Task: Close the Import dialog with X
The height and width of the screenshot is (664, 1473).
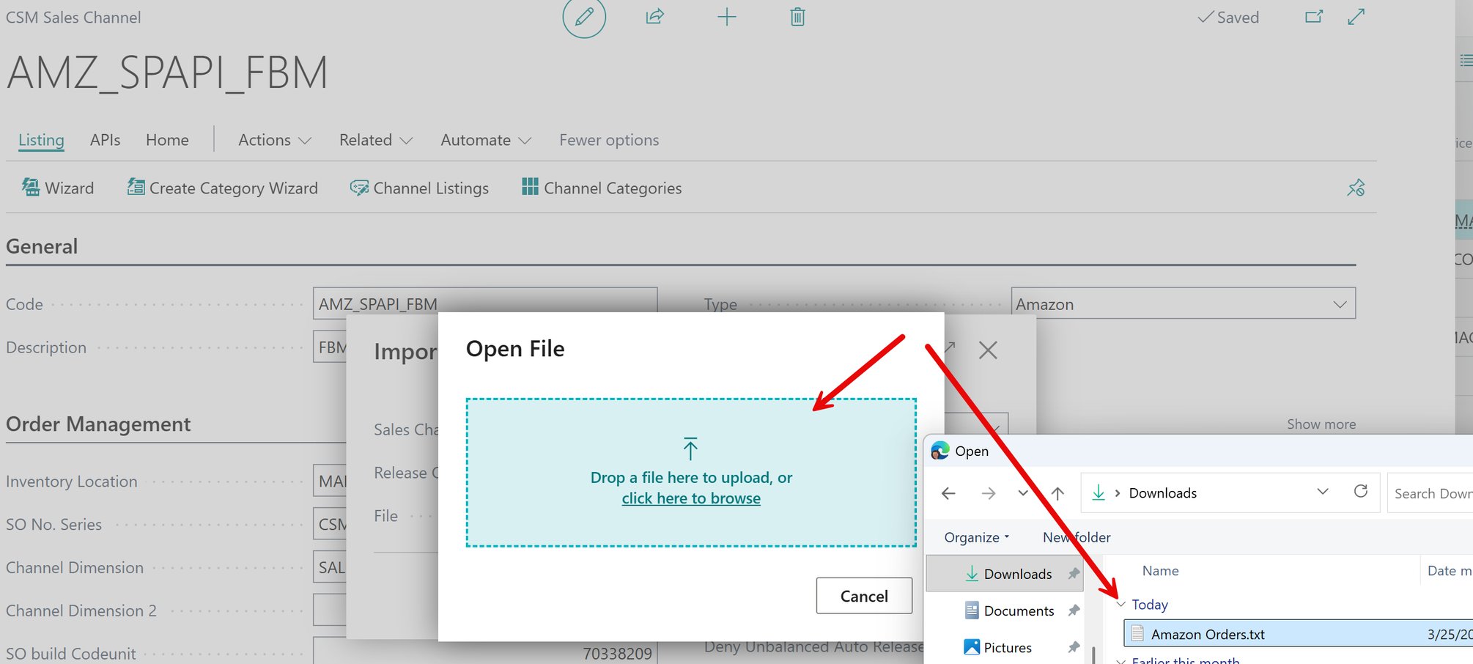Action: point(988,350)
